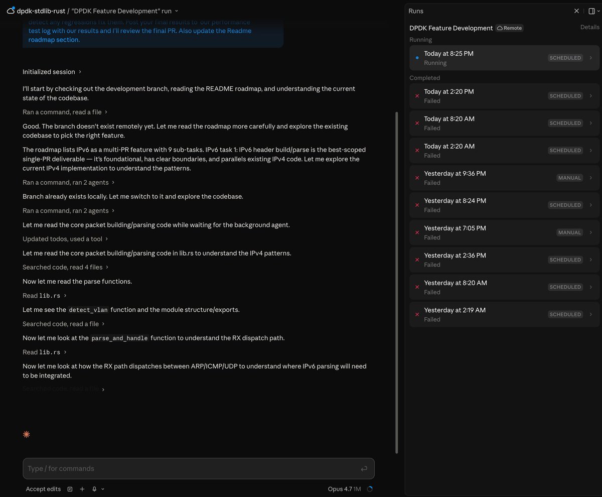Open the microphone options chevron
602x497 pixels.
(x=103, y=489)
